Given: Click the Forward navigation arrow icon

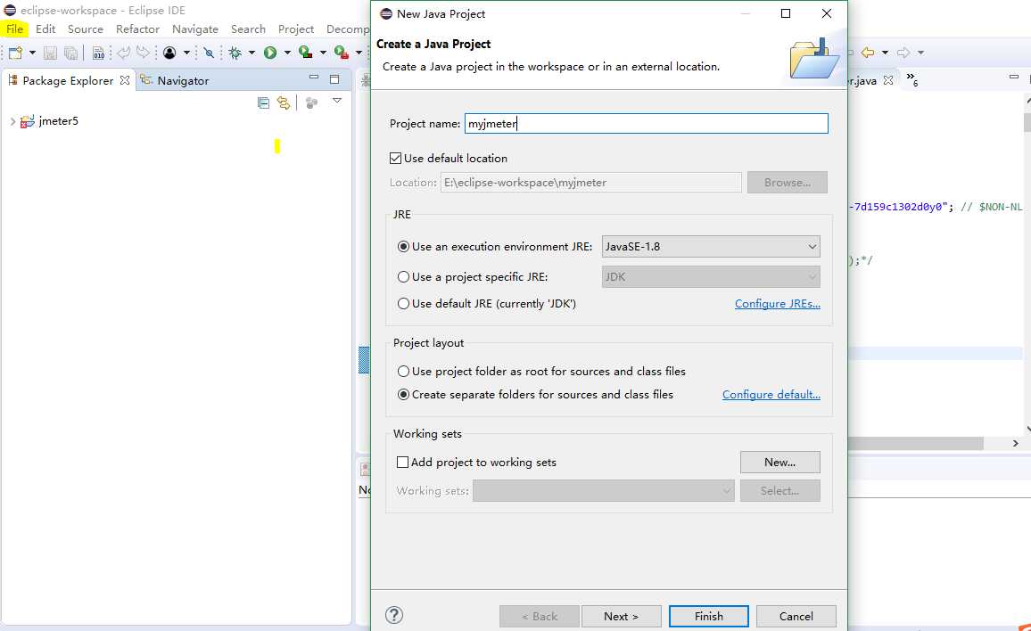Looking at the screenshot, I should tap(903, 52).
